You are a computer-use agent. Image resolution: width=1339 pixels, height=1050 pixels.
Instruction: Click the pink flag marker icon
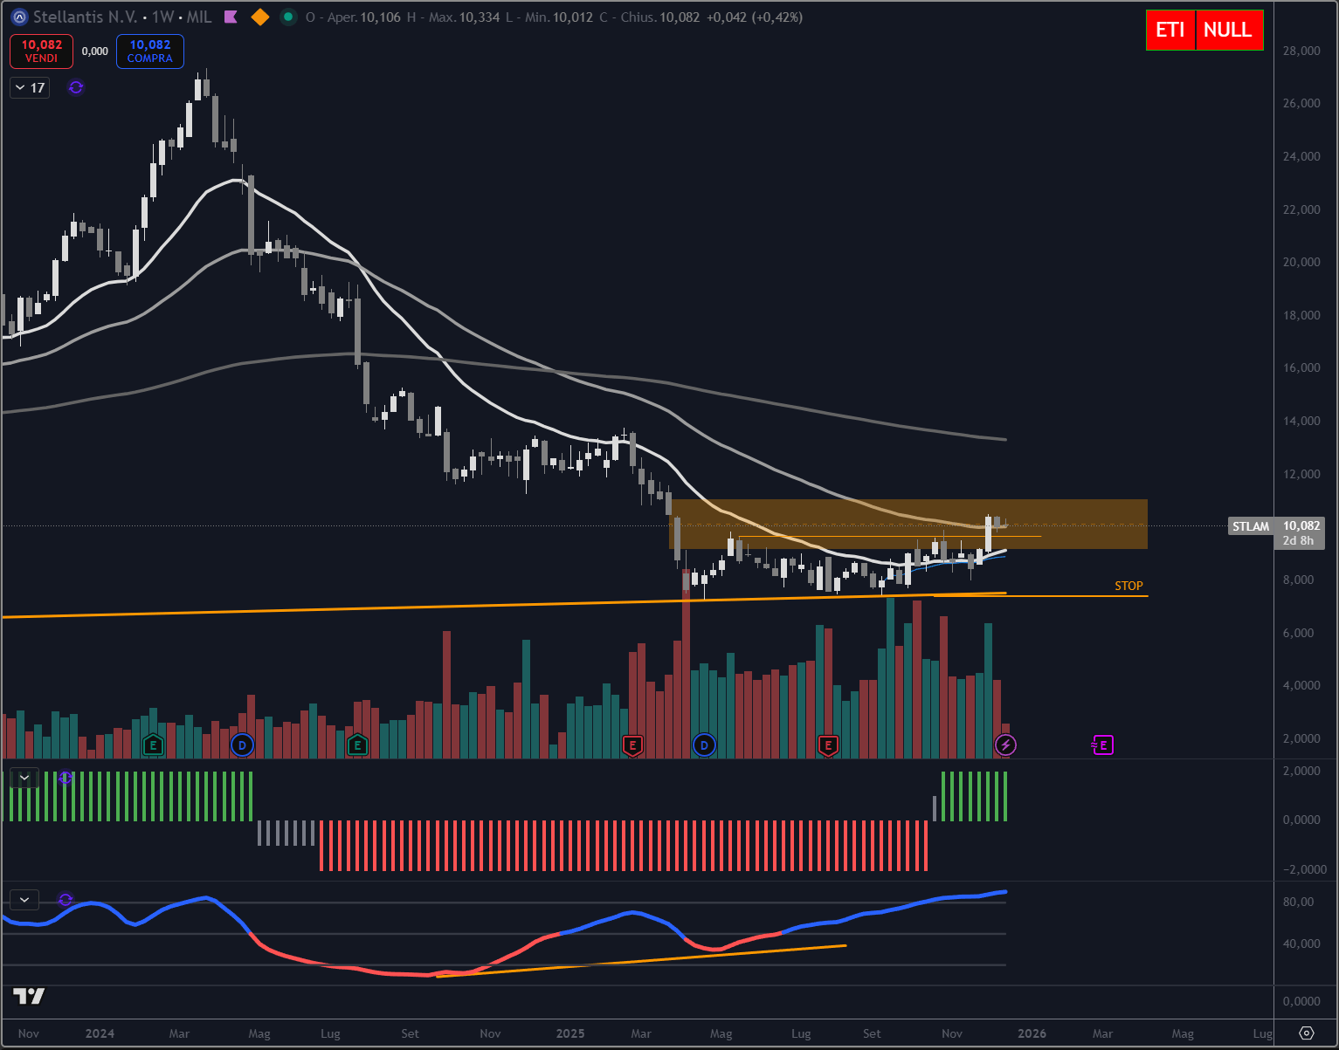point(231,17)
